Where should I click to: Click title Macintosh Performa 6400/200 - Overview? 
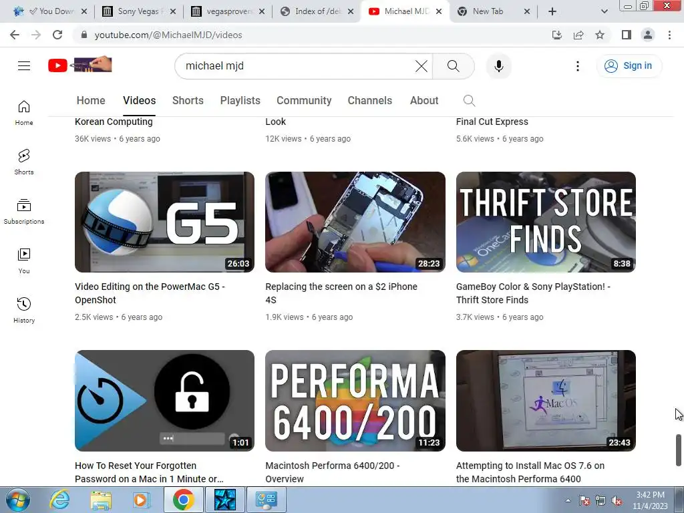coord(333,472)
